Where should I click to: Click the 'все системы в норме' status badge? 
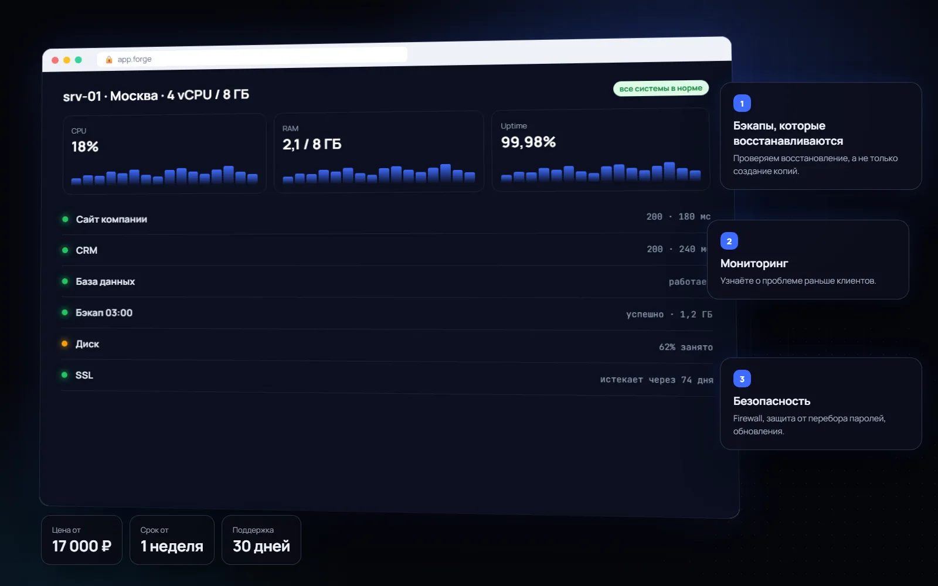coord(661,88)
